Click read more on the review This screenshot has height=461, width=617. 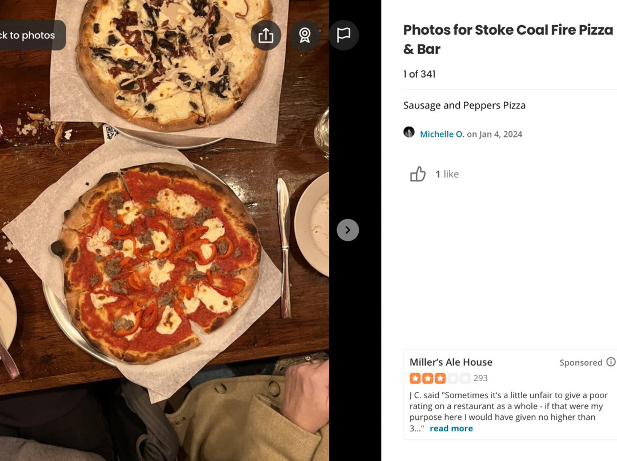451,428
